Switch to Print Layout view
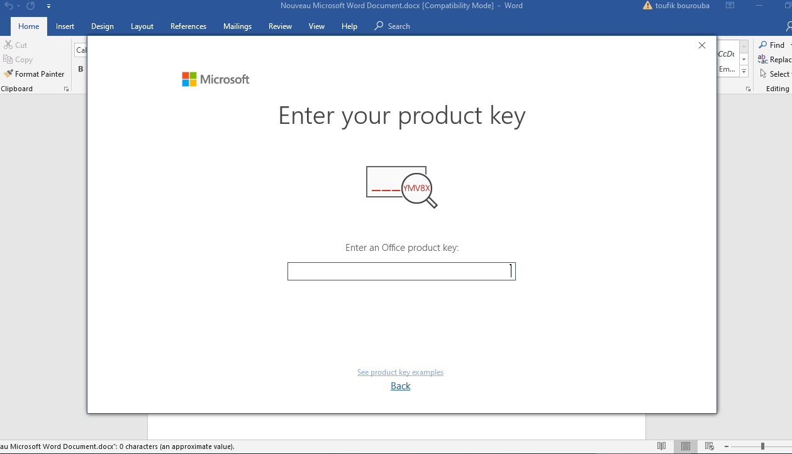The height and width of the screenshot is (454, 792). pos(686,446)
